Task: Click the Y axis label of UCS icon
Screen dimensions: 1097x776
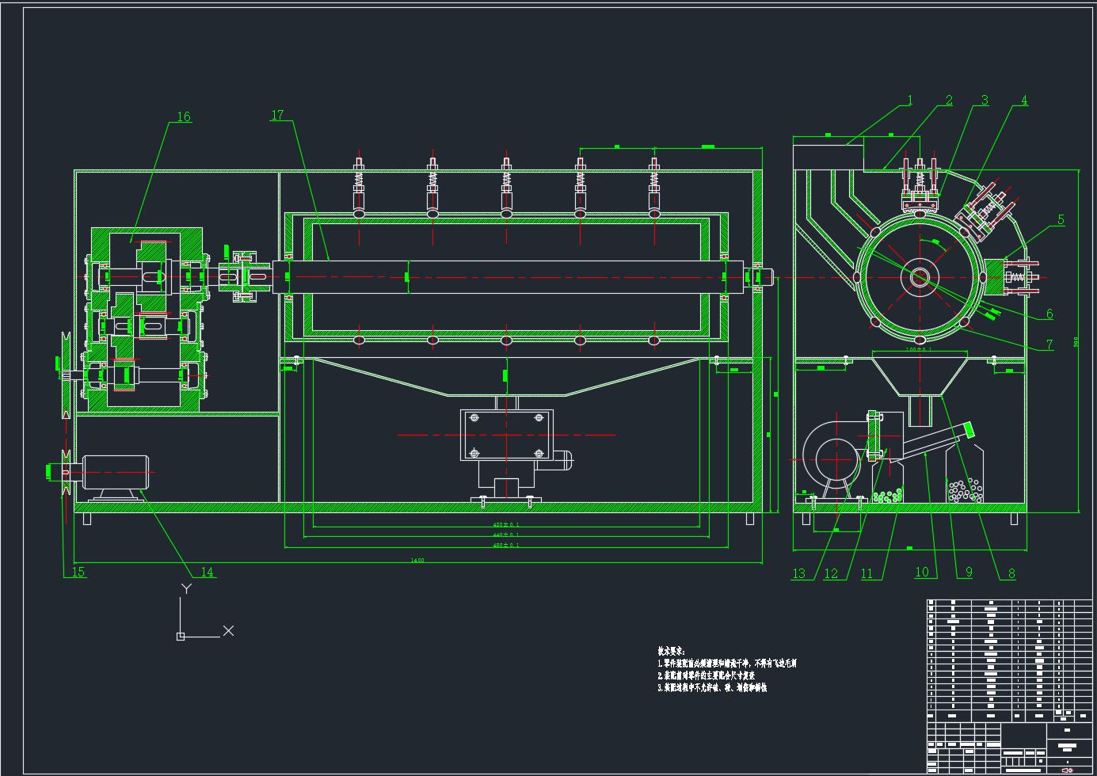Action: point(186,588)
